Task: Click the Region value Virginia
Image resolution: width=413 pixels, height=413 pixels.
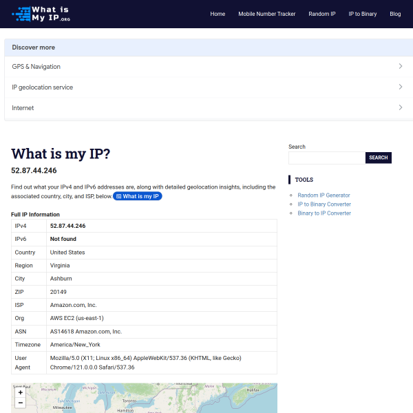Action: [x=60, y=266]
